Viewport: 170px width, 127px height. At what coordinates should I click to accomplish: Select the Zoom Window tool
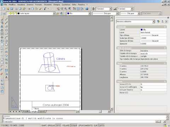click(x=66, y=9)
